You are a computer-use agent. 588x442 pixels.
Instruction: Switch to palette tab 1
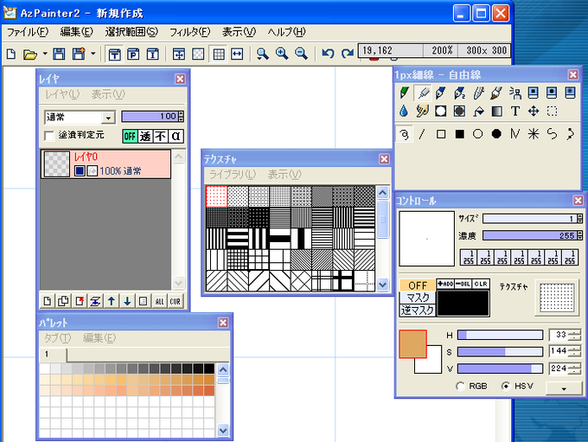tap(53, 355)
